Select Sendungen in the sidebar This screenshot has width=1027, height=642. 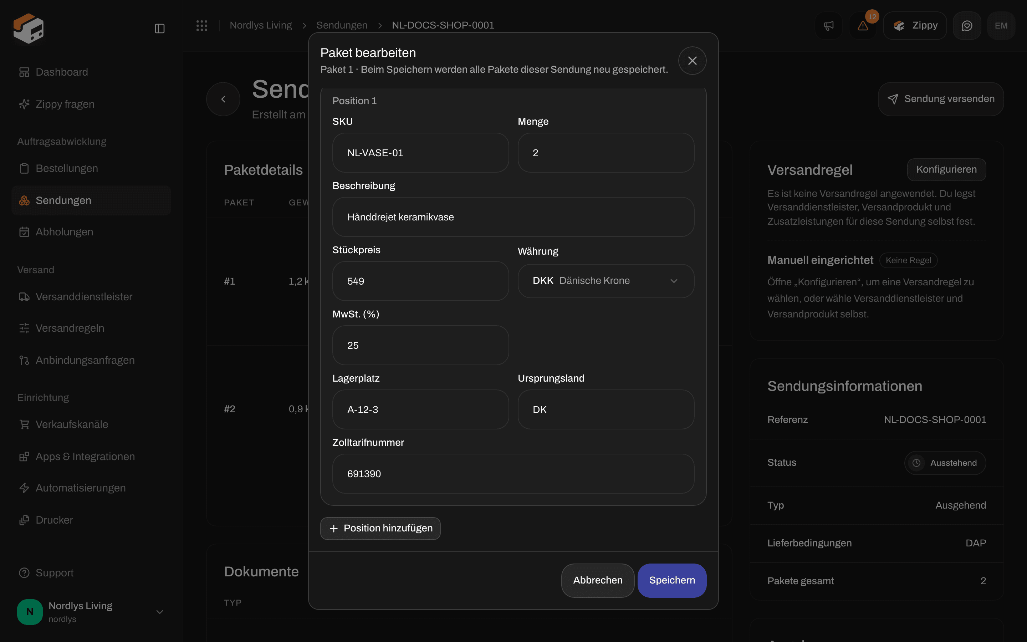[x=91, y=200]
